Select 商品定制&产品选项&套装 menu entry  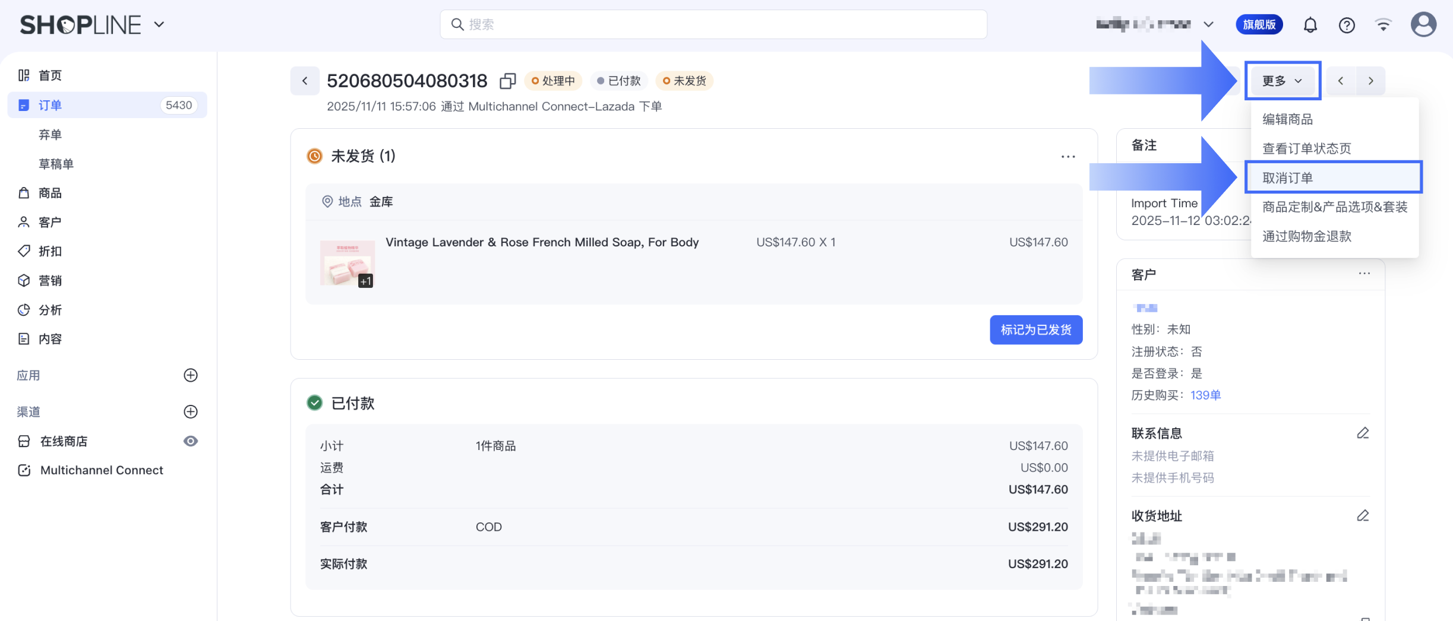pyautogui.click(x=1335, y=207)
